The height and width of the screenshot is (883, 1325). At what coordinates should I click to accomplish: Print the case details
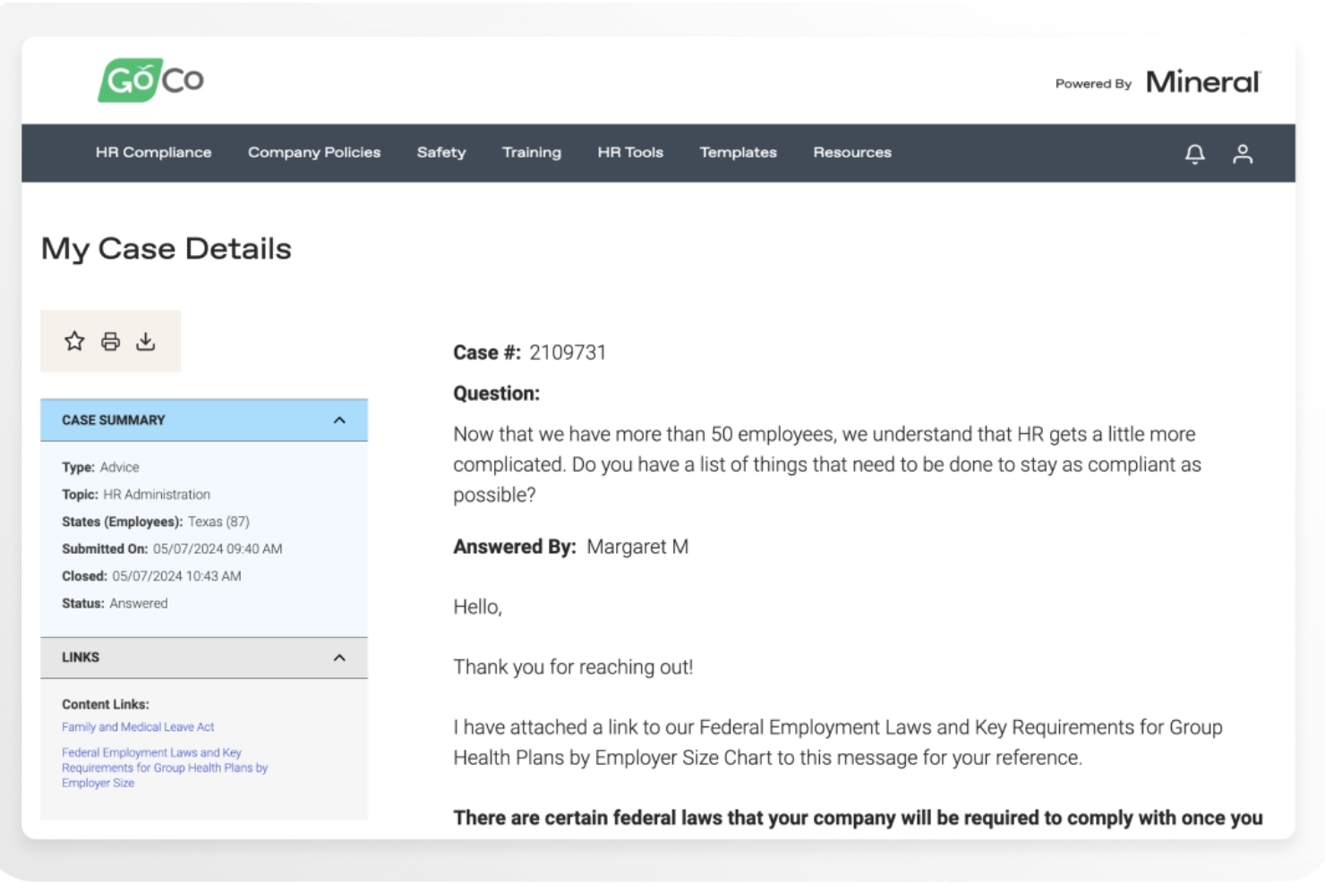pyautogui.click(x=109, y=341)
